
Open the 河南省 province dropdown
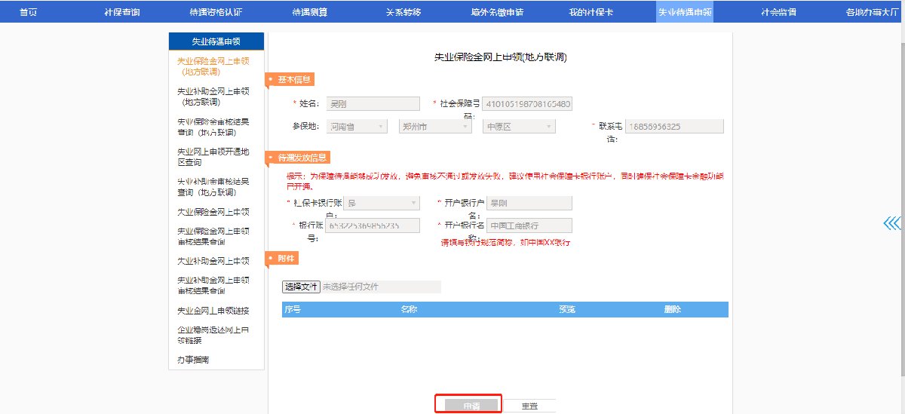[x=357, y=127]
